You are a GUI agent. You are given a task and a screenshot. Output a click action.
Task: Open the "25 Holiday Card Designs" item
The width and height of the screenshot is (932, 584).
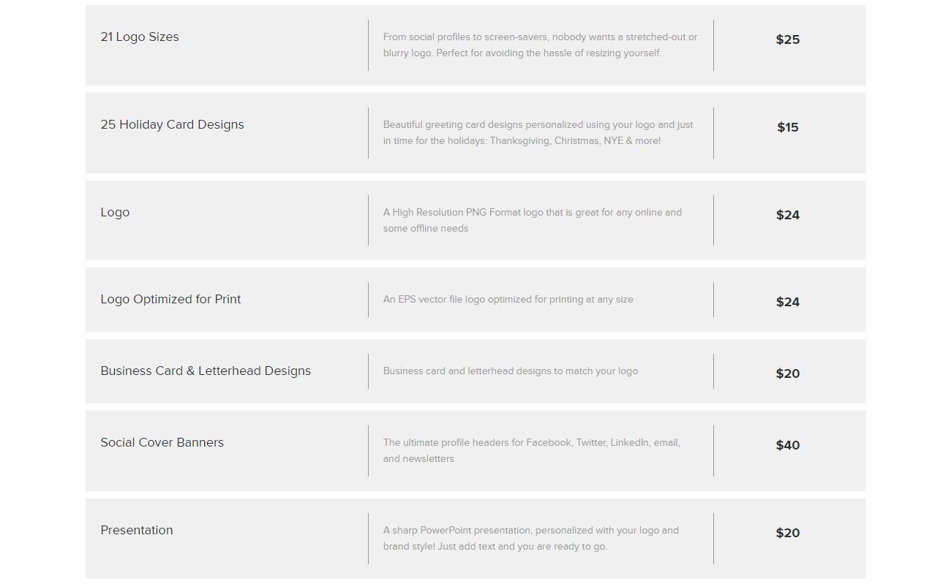[172, 125]
